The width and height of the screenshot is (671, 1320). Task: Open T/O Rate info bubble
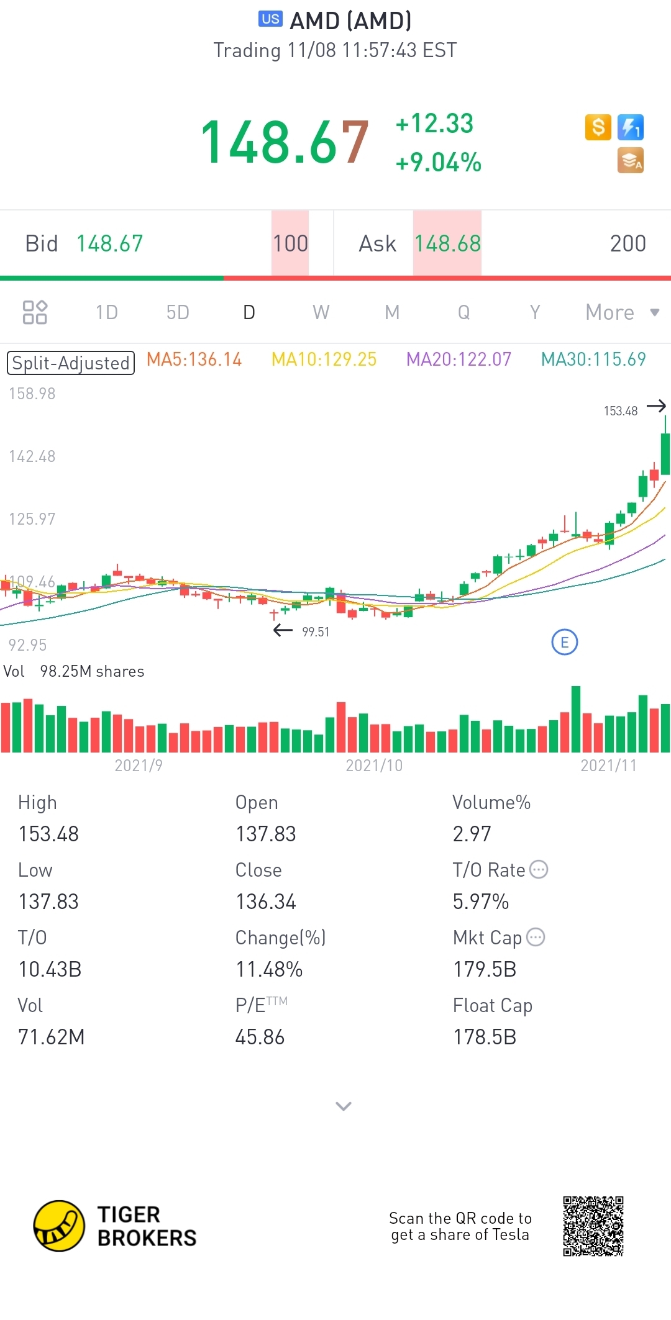coord(539,869)
